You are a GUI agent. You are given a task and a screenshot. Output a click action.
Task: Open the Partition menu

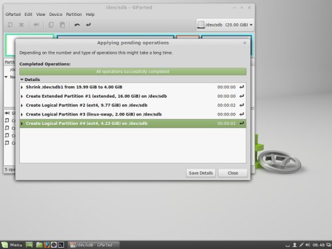pyautogui.click(x=74, y=15)
